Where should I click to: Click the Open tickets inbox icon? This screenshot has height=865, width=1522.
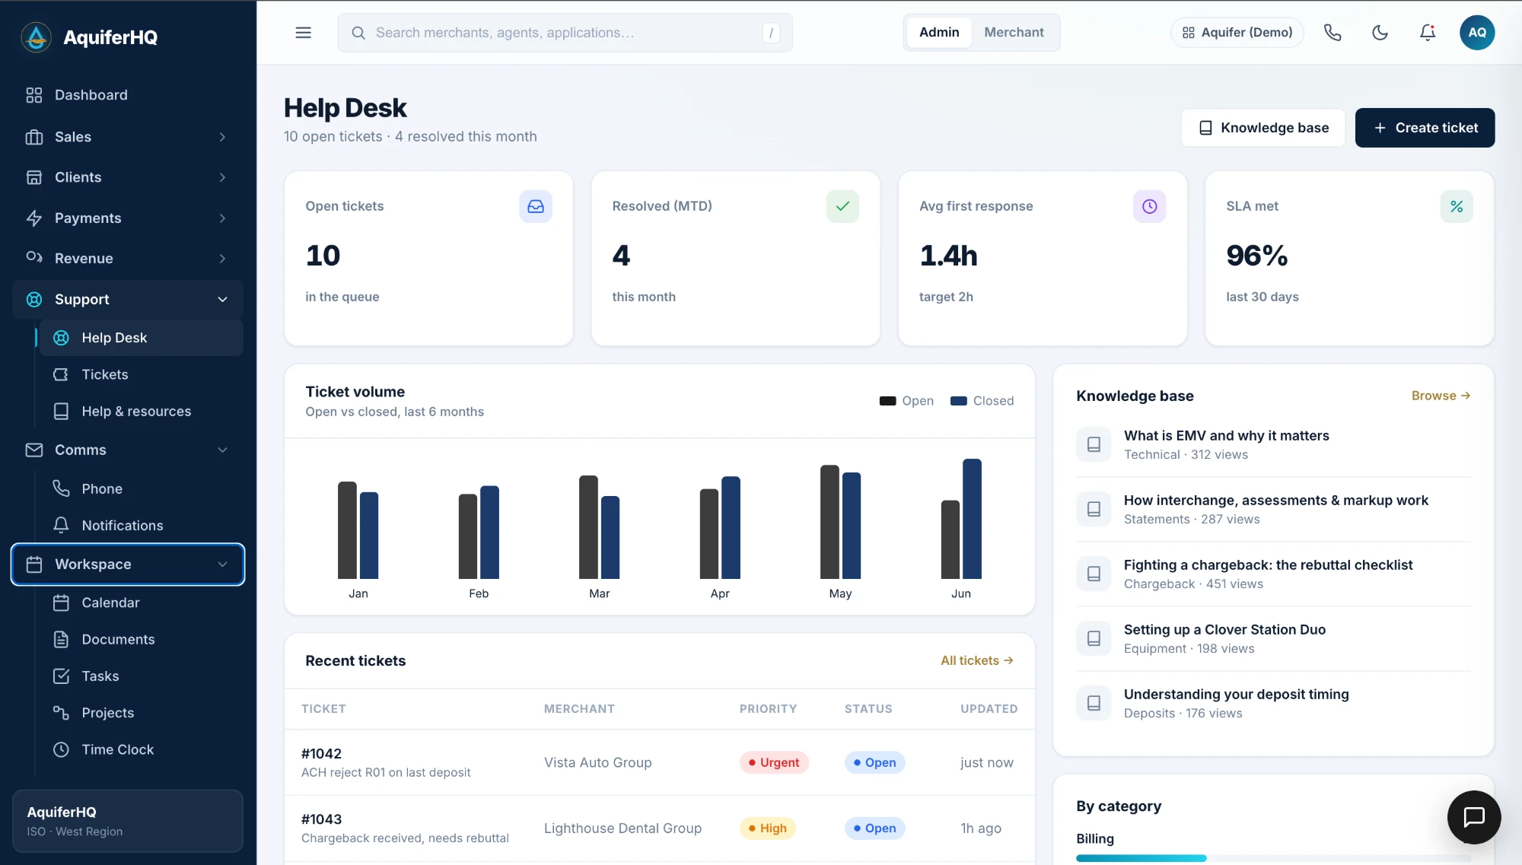tap(536, 206)
